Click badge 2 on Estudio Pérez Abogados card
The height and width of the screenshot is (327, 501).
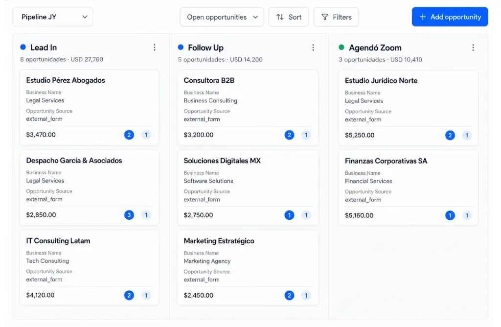(129, 135)
